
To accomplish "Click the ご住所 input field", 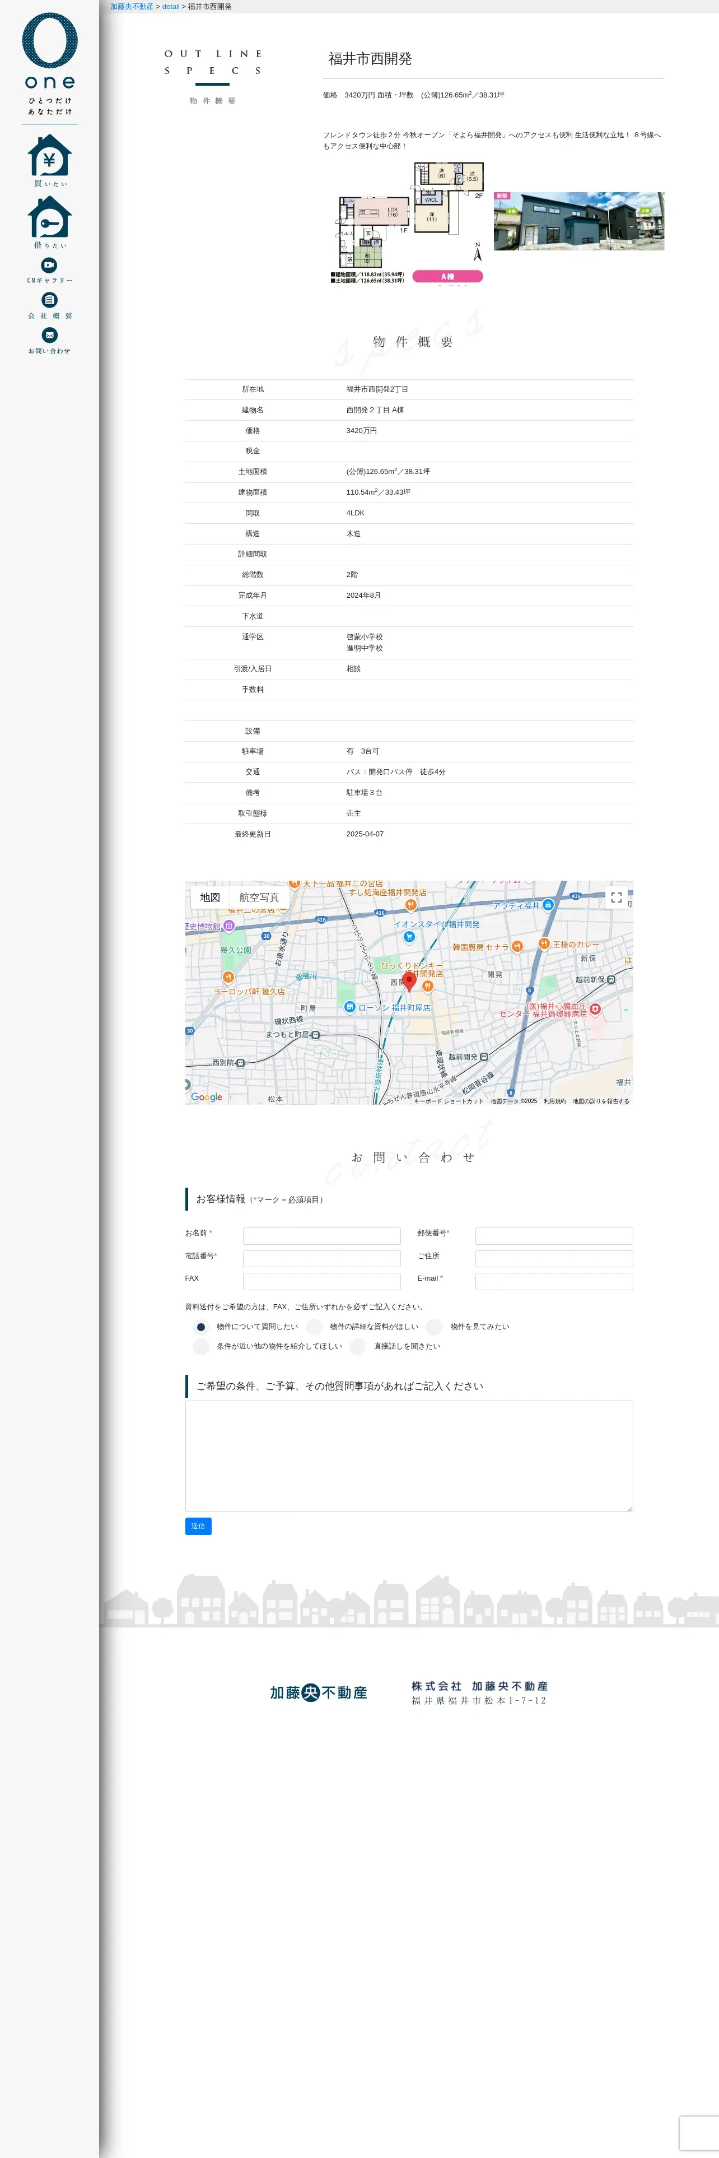I will click(x=554, y=1258).
